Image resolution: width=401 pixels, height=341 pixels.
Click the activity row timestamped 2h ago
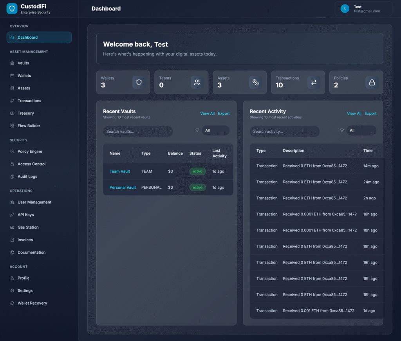(317, 198)
